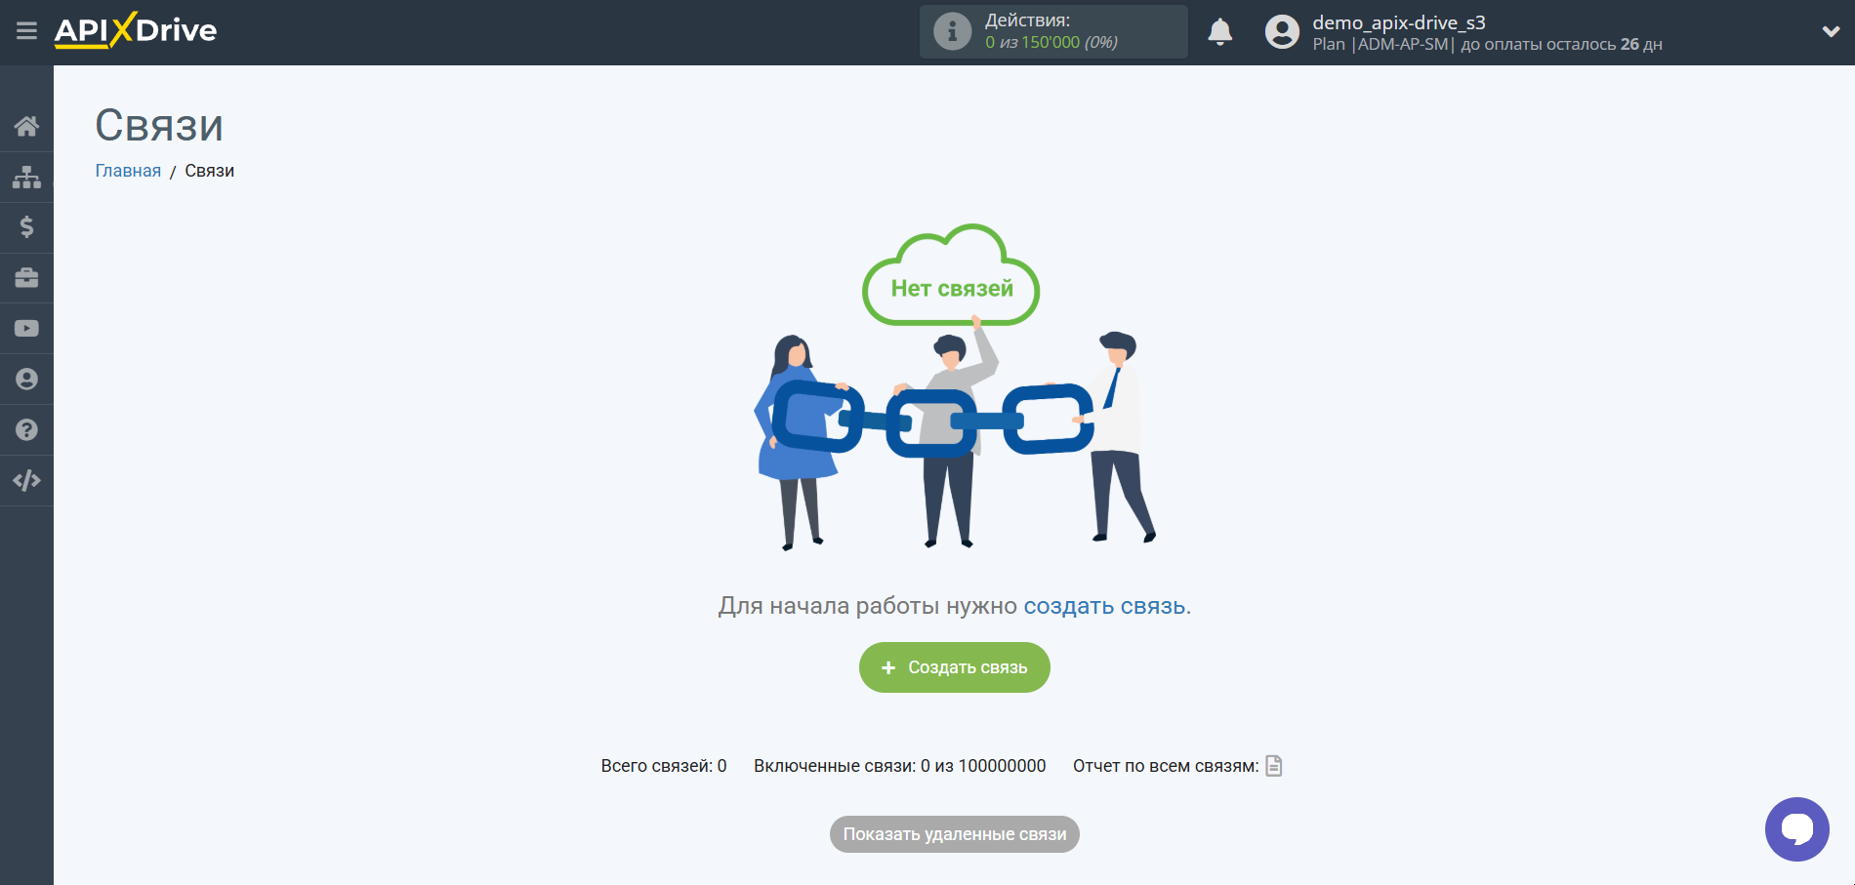The height and width of the screenshot is (885, 1855).
Task: Open the briefcase sidebar icon
Action: click(x=26, y=278)
